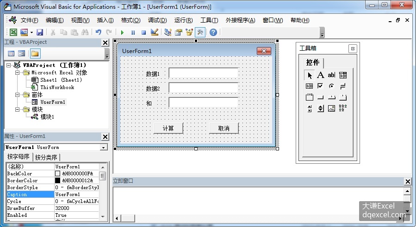The width and height of the screenshot is (416, 227).
Task: Open the UserForm1 object dropdown in properties
Action: 104,147
